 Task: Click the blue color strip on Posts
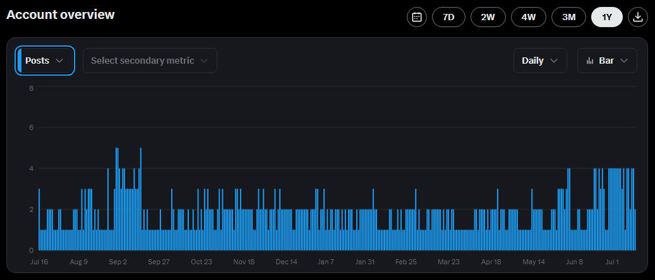point(20,61)
